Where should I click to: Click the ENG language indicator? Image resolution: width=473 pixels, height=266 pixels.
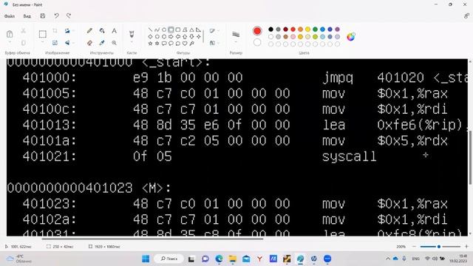[x=415, y=259]
